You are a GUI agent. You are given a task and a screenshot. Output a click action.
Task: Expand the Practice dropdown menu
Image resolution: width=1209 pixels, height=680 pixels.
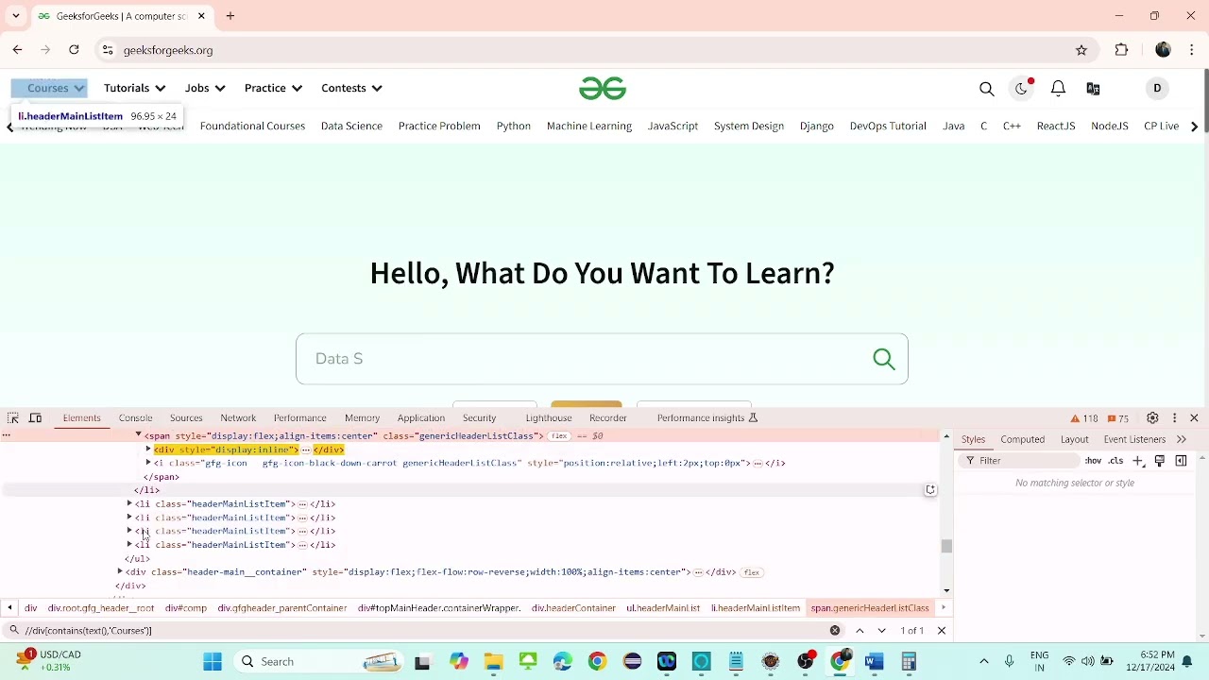(273, 88)
